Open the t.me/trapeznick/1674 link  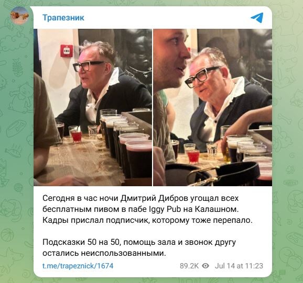(78, 266)
